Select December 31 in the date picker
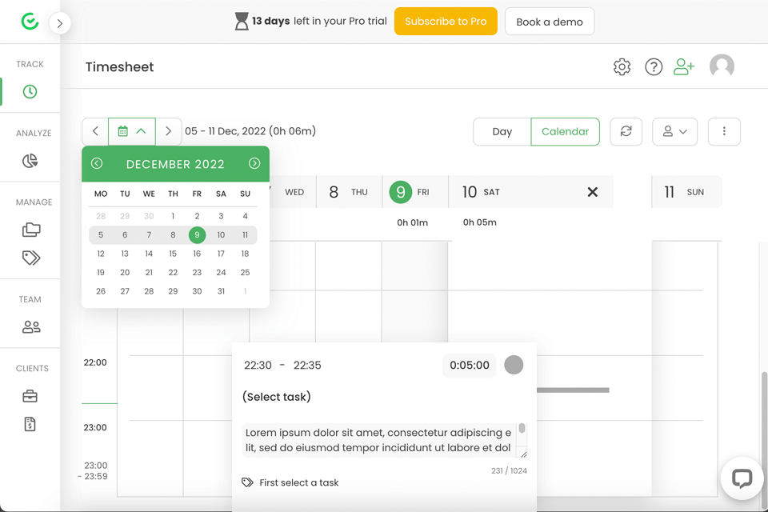 (x=221, y=291)
